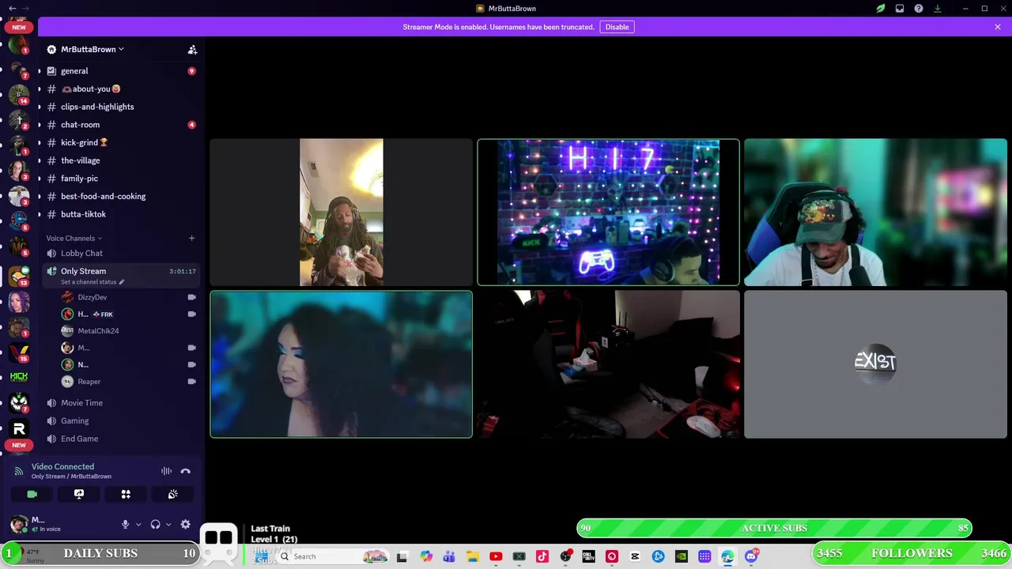Viewport: 1012px width, 569px height.
Task: Toggle noise suppression waveform icon
Action: pos(166,471)
